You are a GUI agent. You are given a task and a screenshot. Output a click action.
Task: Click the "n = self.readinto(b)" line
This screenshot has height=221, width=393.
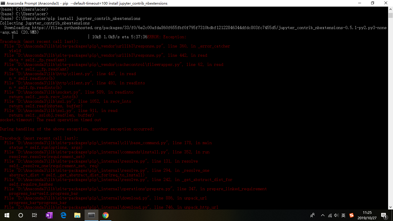[32, 78]
